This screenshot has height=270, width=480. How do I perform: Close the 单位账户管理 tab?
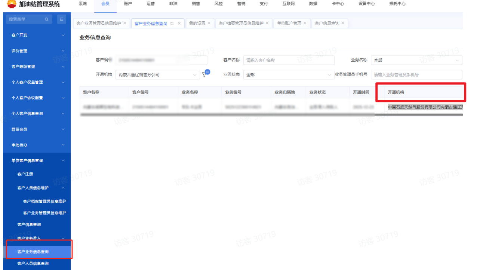coord(305,23)
